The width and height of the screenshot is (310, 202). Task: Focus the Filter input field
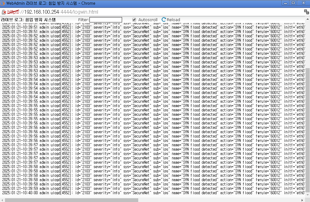pyautogui.click(x=106, y=20)
